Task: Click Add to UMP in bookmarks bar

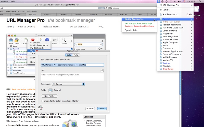Action: coord(32,11)
